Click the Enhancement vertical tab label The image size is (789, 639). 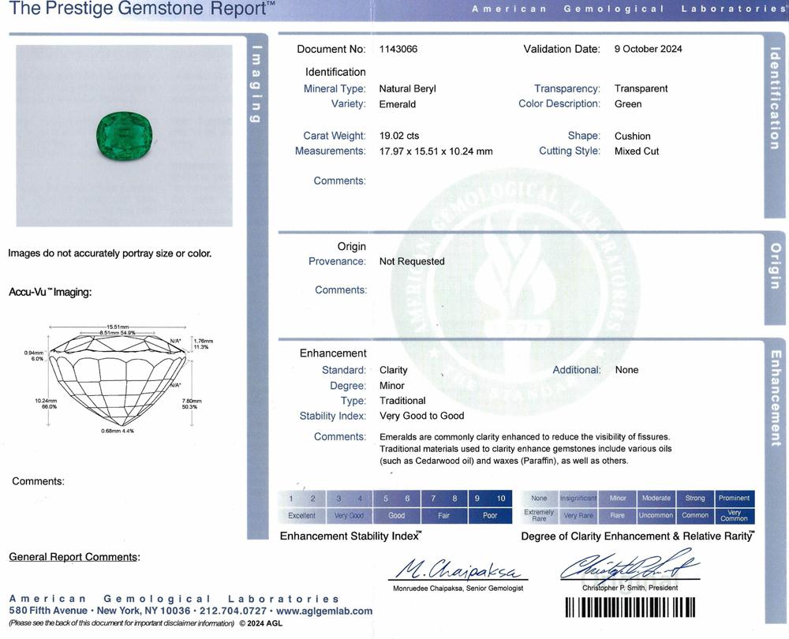pos(776,398)
